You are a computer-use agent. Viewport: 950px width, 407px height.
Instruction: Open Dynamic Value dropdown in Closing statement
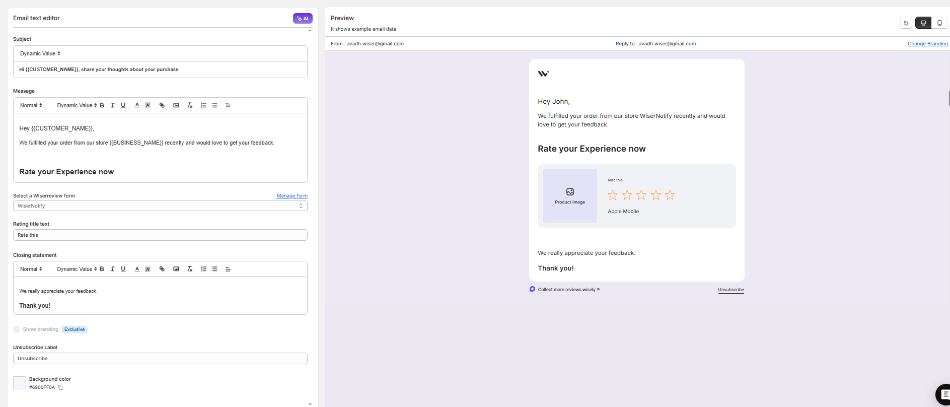pos(77,269)
